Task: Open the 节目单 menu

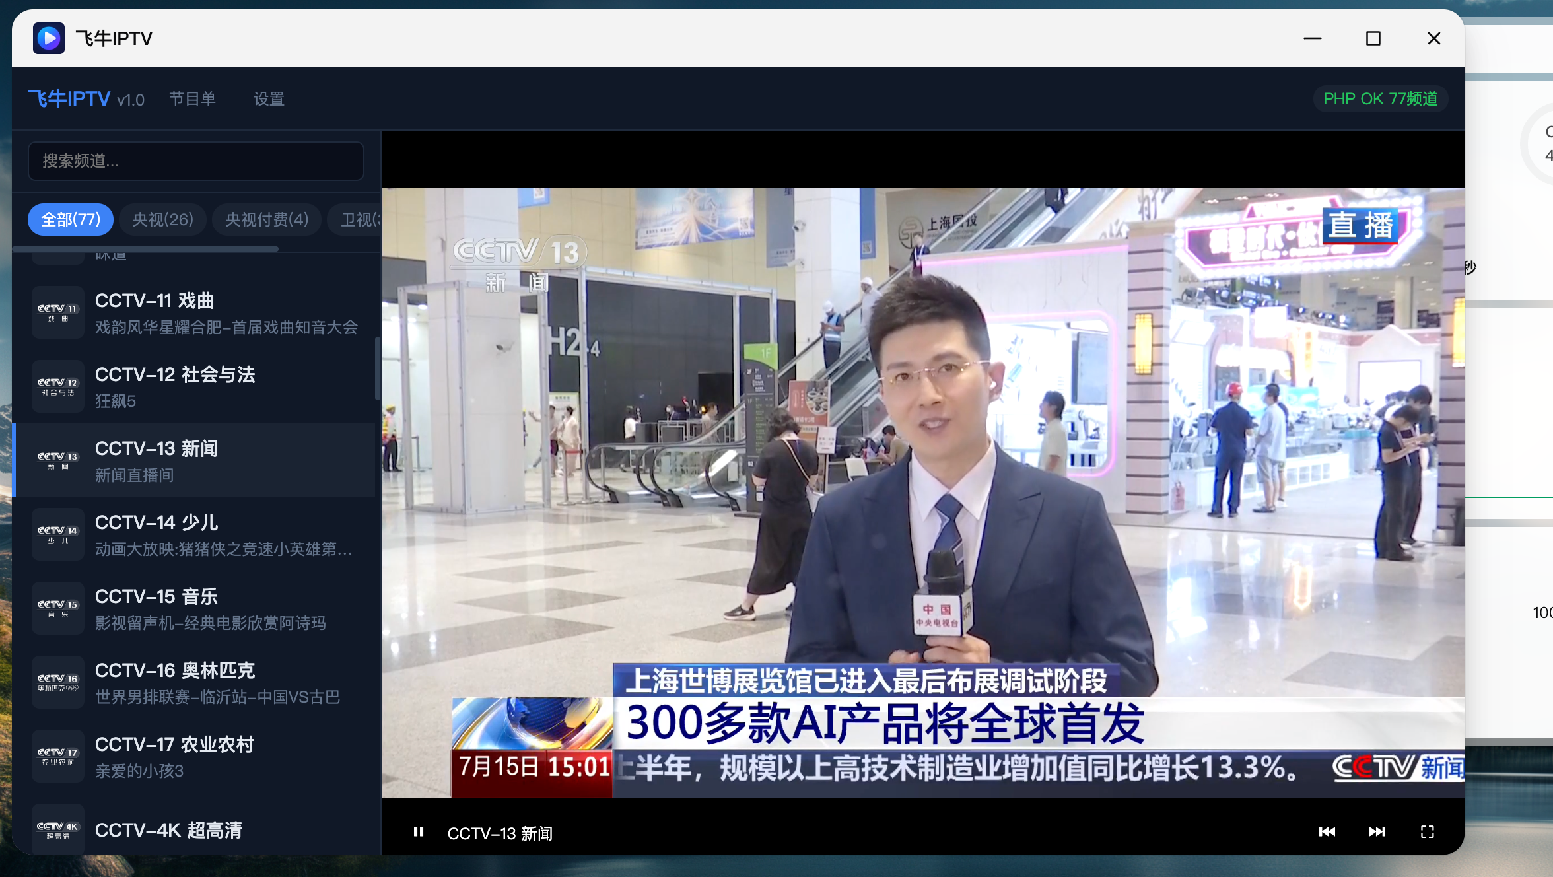Action: point(193,99)
